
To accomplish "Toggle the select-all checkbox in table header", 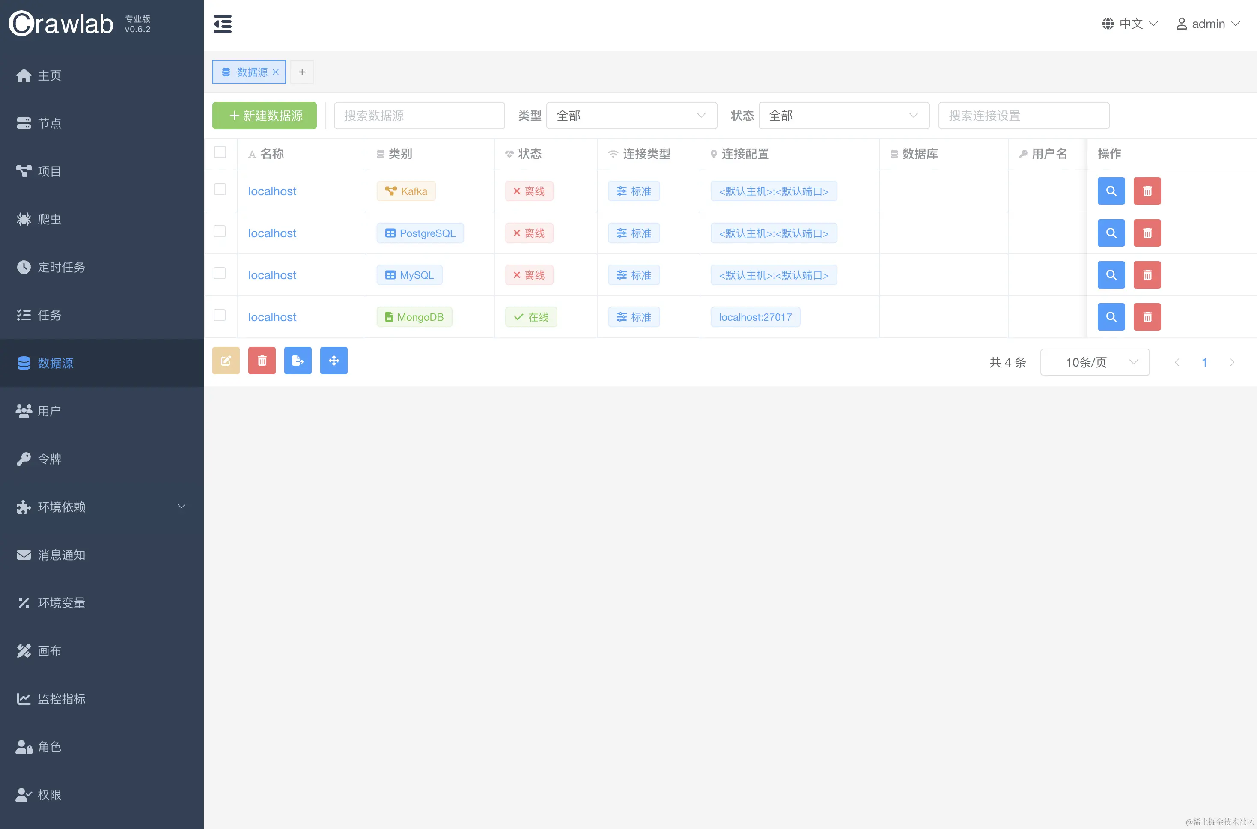I will click(x=220, y=152).
